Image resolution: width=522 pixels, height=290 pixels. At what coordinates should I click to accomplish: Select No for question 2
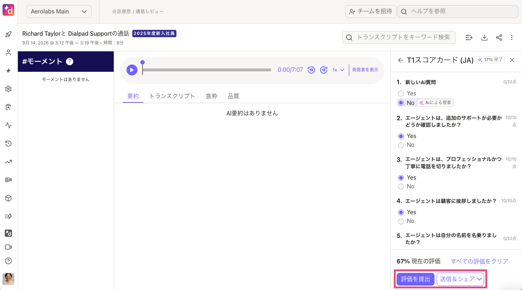[x=401, y=145]
